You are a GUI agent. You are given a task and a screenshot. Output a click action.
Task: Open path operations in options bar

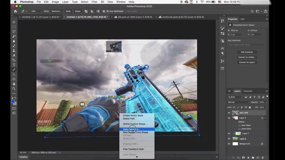coord(86,11)
